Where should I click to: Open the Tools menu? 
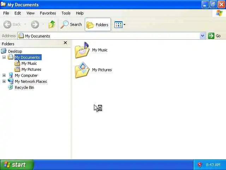coord(66,13)
